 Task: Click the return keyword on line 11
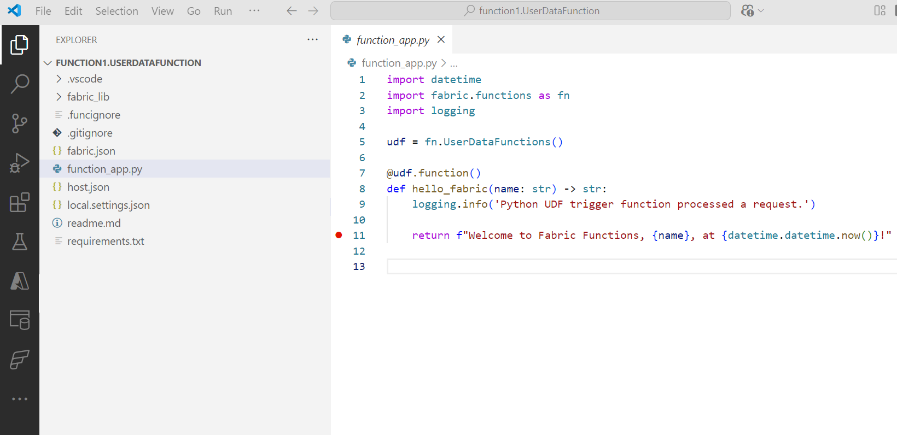coord(431,236)
